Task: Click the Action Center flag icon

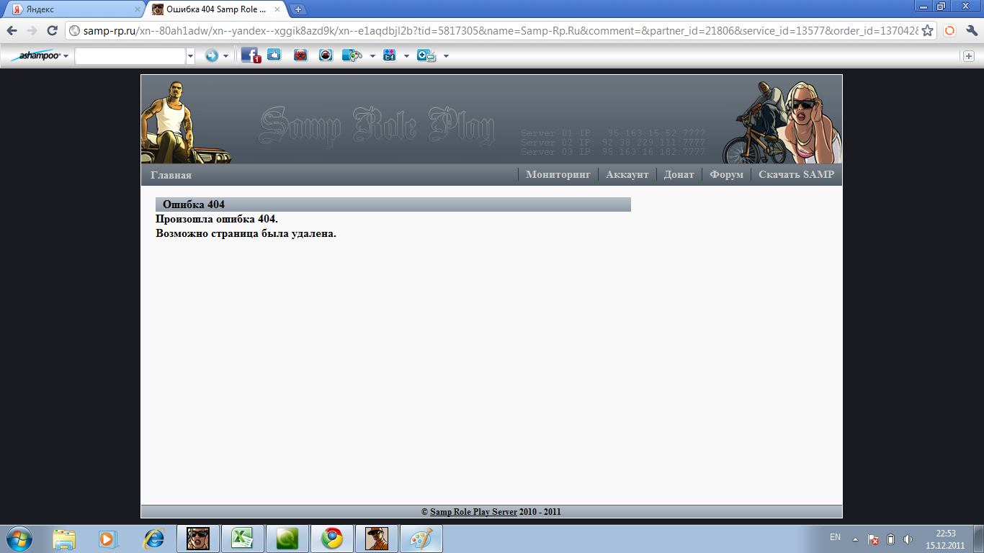Action: pyautogui.click(x=873, y=539)
